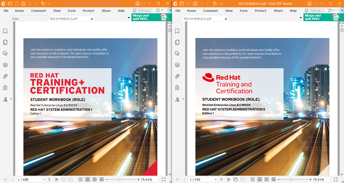This screenshot has height=183, width=344.
Task: Open Security panel in RH134 window
Action: click(177, 88)
